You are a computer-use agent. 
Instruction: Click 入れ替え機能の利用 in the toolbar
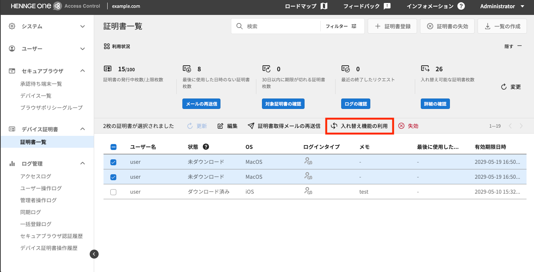pyautogui.click(x=360, y=126)
